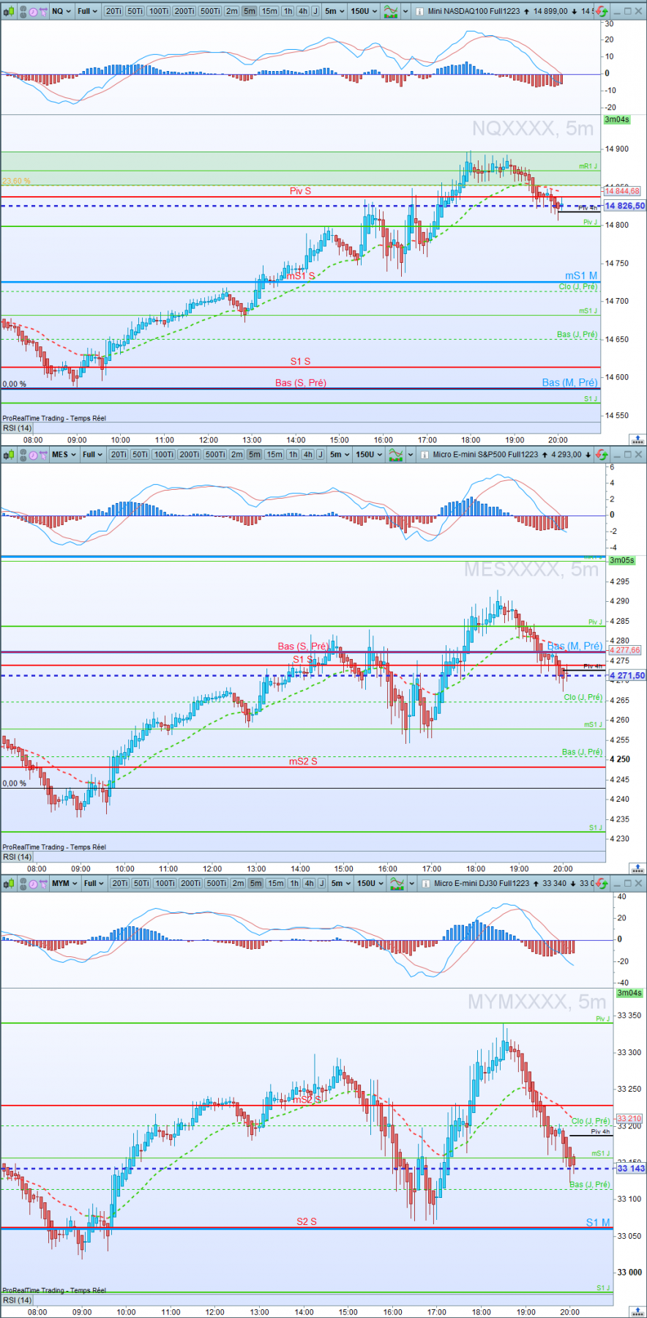Open the indicators icon in MYM chart toolbar

click(397, 885)
